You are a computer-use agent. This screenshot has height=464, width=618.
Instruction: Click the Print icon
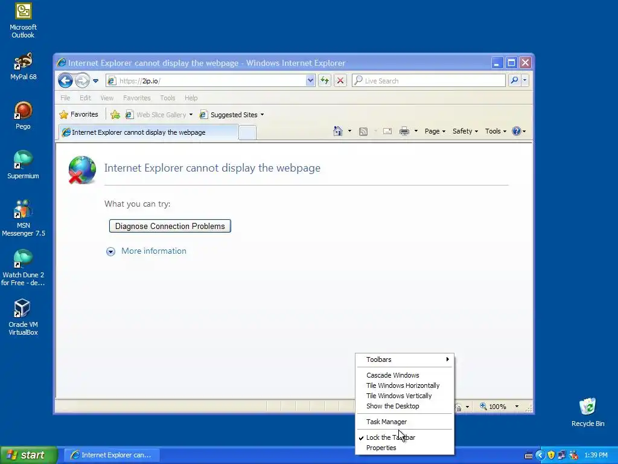(x=404, y=131)
